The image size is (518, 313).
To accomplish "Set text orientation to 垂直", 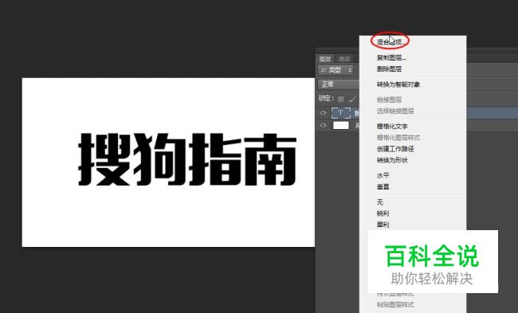I will pos(383,187).
